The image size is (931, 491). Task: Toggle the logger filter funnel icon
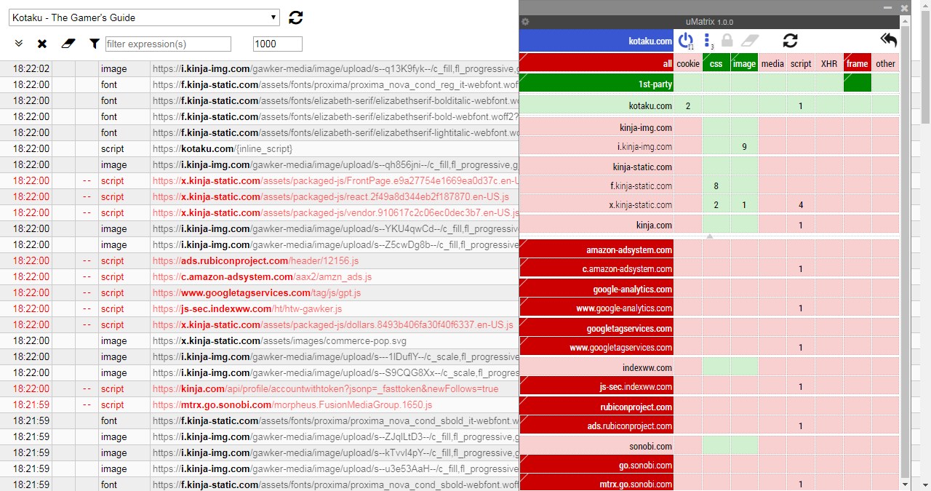click(x=94, y=44)
